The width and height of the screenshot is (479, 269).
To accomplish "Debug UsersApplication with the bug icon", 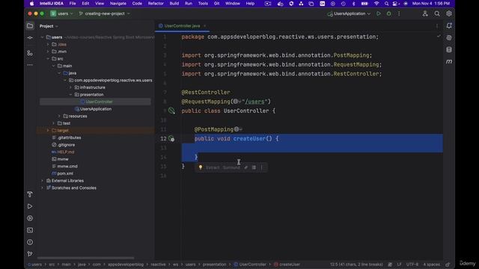I will point(389,13).
